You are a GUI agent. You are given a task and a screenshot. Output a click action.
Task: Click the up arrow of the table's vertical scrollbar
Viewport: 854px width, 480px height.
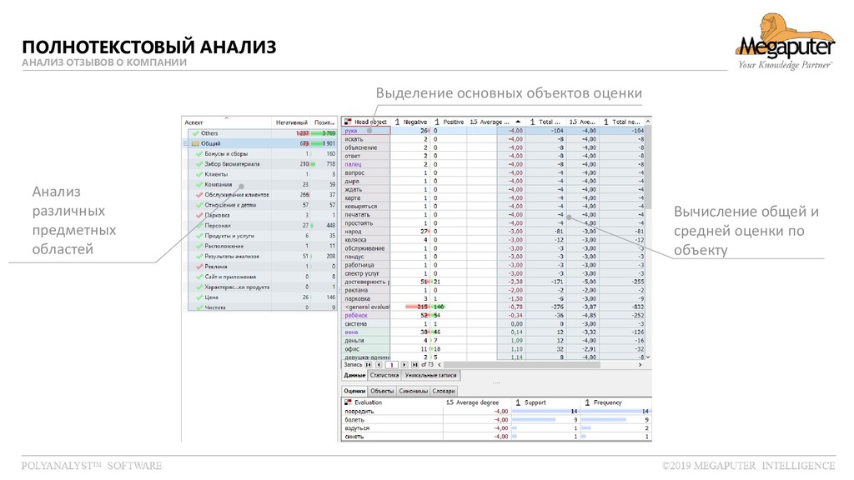click(648, 122)
